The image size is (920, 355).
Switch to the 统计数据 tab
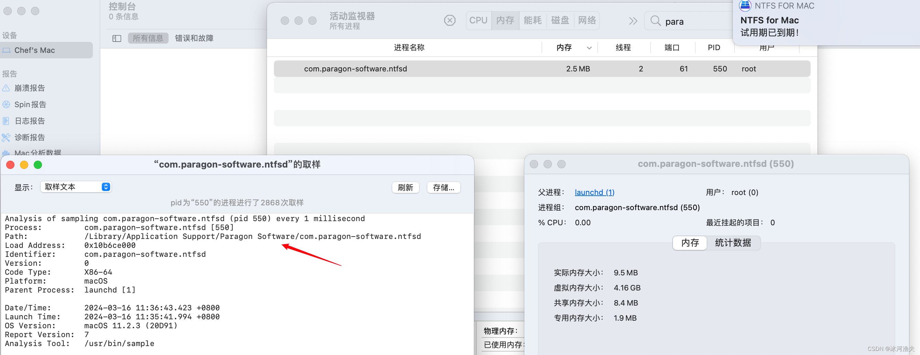point(732,243)
